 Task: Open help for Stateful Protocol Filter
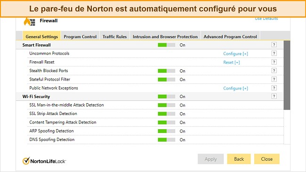pos(274,79)
